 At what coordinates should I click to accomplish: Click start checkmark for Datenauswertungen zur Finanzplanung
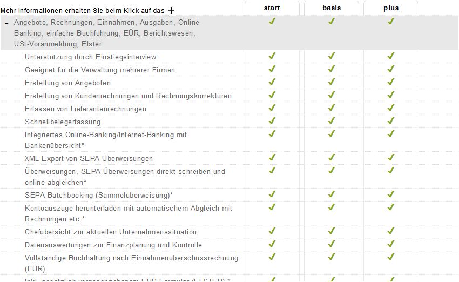272,244
